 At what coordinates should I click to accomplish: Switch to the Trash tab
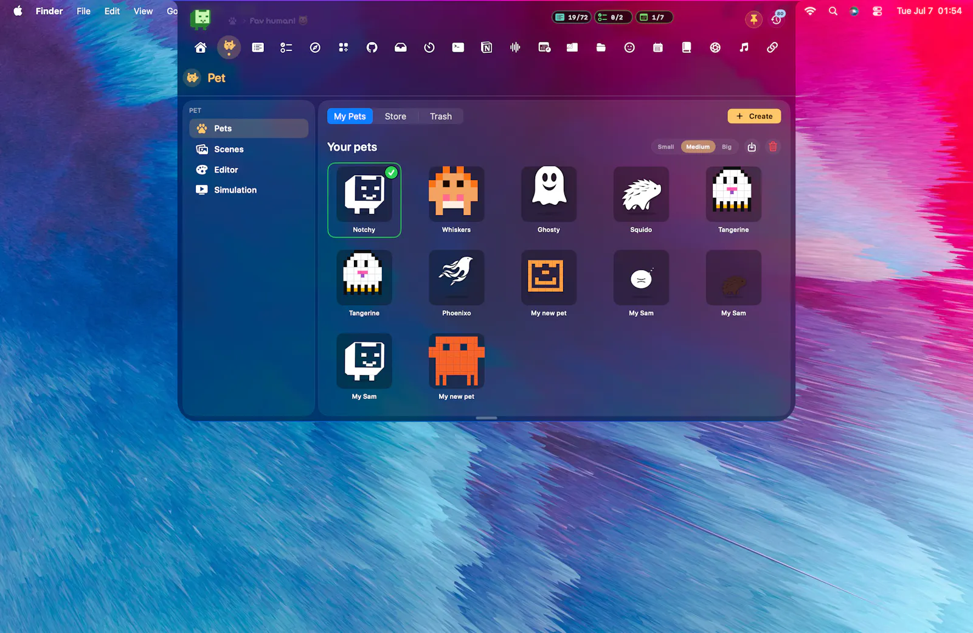click(441, 117)
